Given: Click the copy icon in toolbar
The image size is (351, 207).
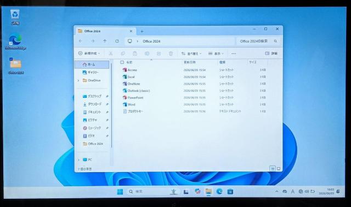Looking at the screenshot, I should (123, 54).
